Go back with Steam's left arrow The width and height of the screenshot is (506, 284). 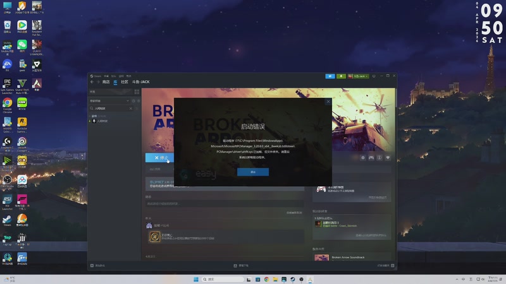pyautogui.click(x=92, y=82)
